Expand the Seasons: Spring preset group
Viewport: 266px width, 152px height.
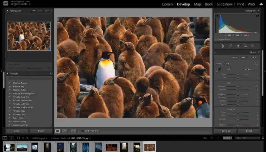pos(10,122)
